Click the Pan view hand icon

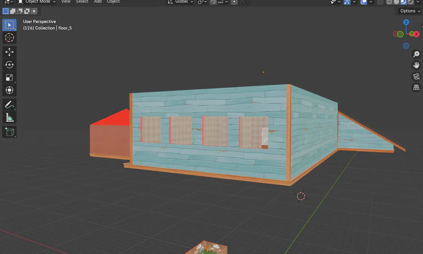[x=416, y=65]
